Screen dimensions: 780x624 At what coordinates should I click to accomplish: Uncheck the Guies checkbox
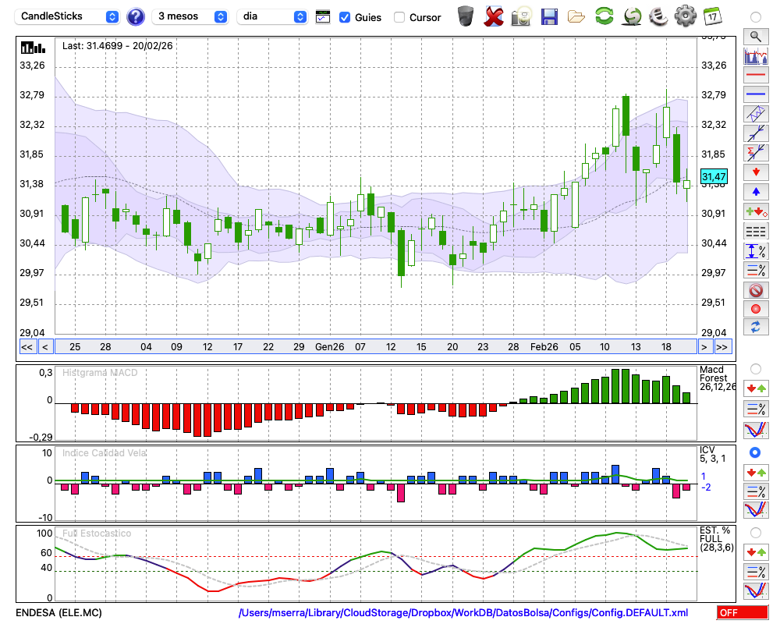click(x=345, y=17)
